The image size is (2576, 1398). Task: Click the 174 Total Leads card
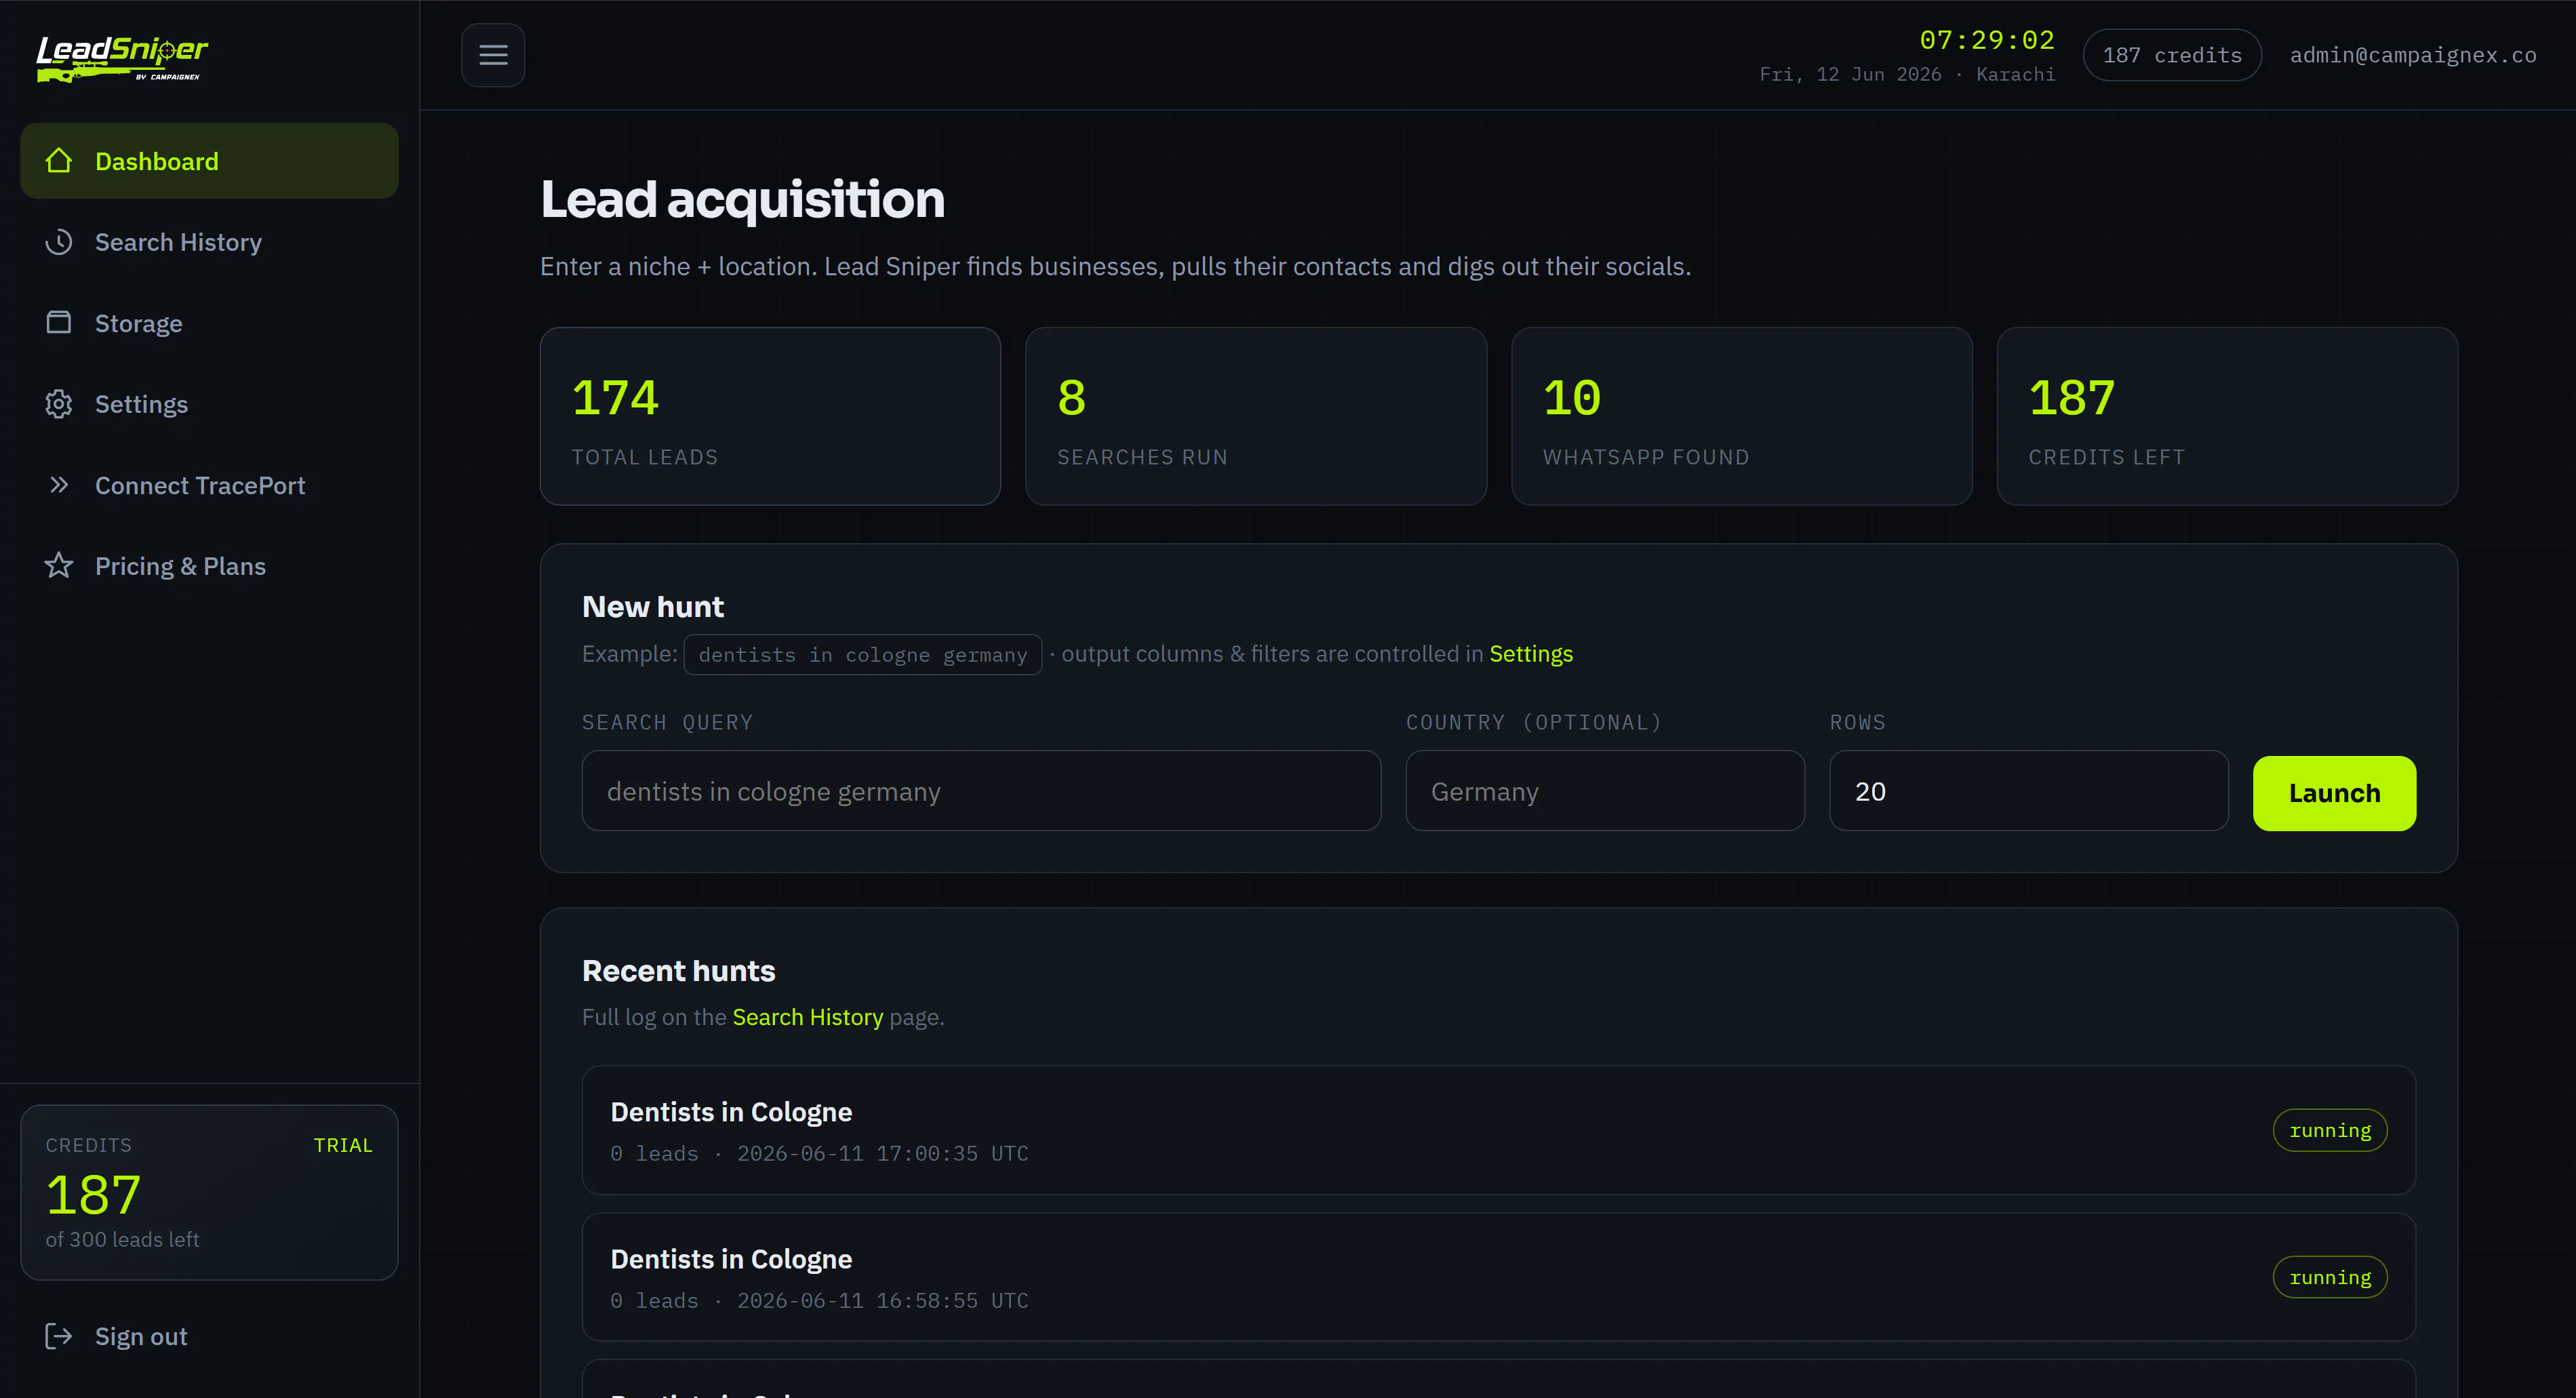770,416
